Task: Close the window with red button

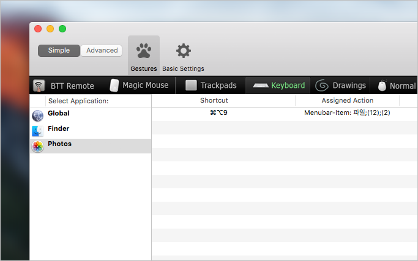Action: click(38, 29)
